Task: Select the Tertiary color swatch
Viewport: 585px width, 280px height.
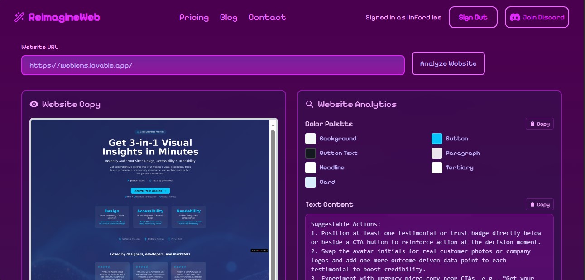Action: point(437,168)
